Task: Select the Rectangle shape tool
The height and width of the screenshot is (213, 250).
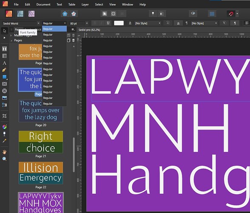Action: tap(4, 77)
